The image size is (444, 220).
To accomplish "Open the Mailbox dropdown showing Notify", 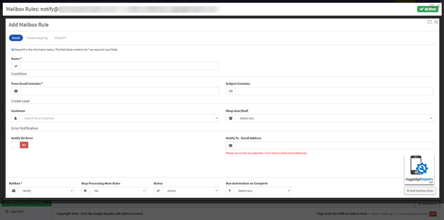I will [x=46, y=191].
